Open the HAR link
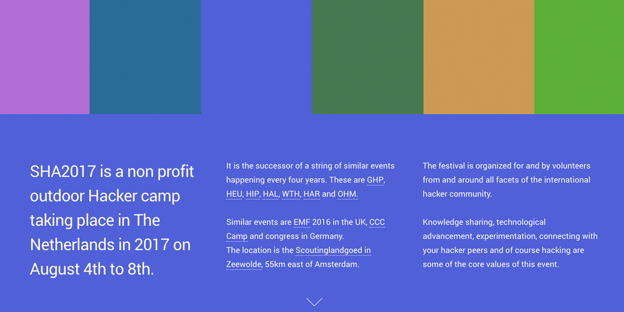624x312 pixels. point(311,194)
